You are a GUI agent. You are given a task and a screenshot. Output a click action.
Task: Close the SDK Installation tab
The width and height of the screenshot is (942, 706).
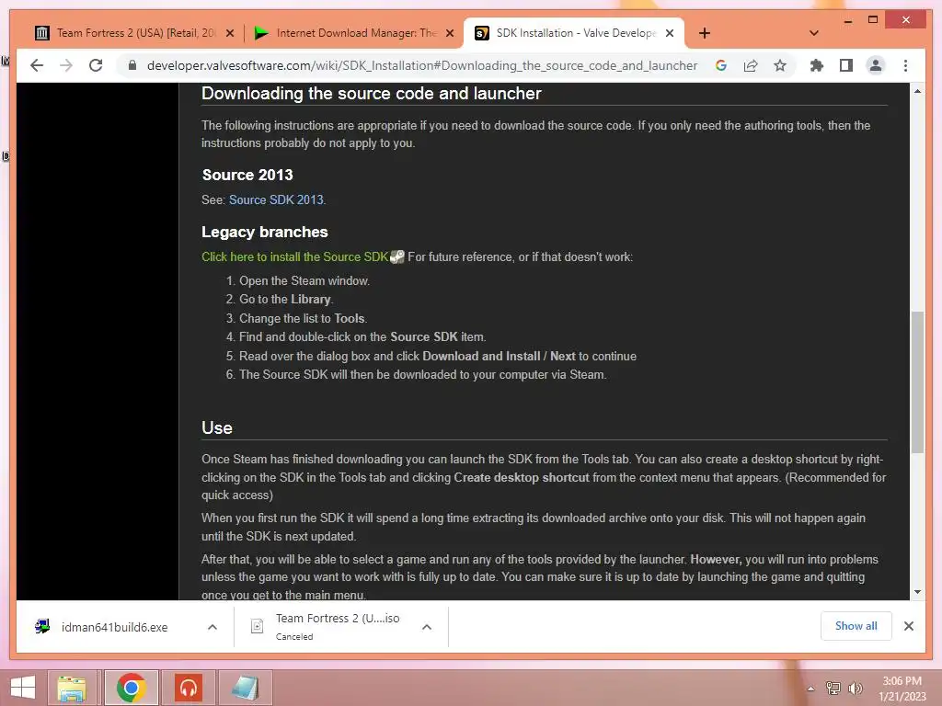tap(670, 34)
